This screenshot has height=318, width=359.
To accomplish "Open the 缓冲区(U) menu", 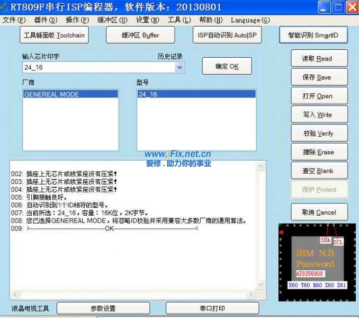I will tap(112, 20).
